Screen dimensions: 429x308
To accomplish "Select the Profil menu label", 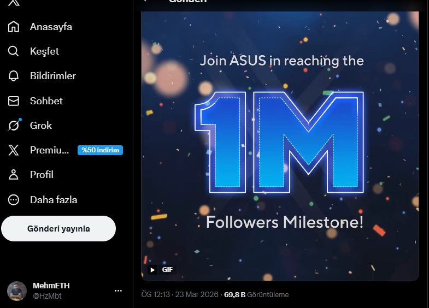I will click(x=42, y=175).
